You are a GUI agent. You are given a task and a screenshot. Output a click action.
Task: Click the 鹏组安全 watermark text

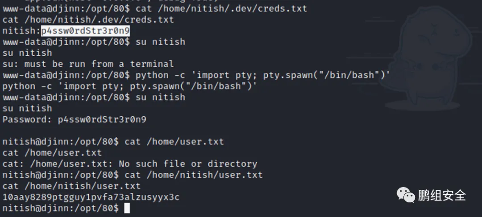pos(441,195)
